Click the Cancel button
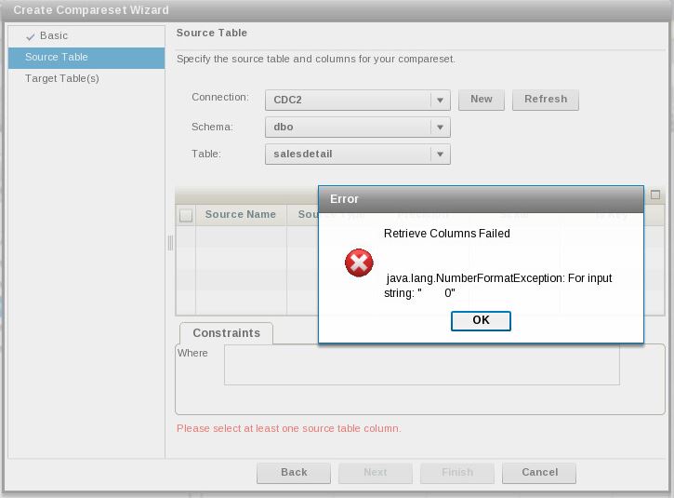The image size is (674, 498). (x=539, y=473)
